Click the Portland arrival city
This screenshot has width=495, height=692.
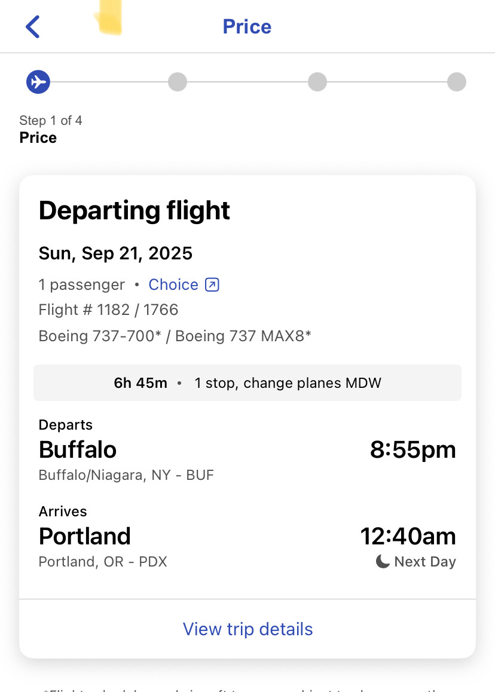coord(85,537)
